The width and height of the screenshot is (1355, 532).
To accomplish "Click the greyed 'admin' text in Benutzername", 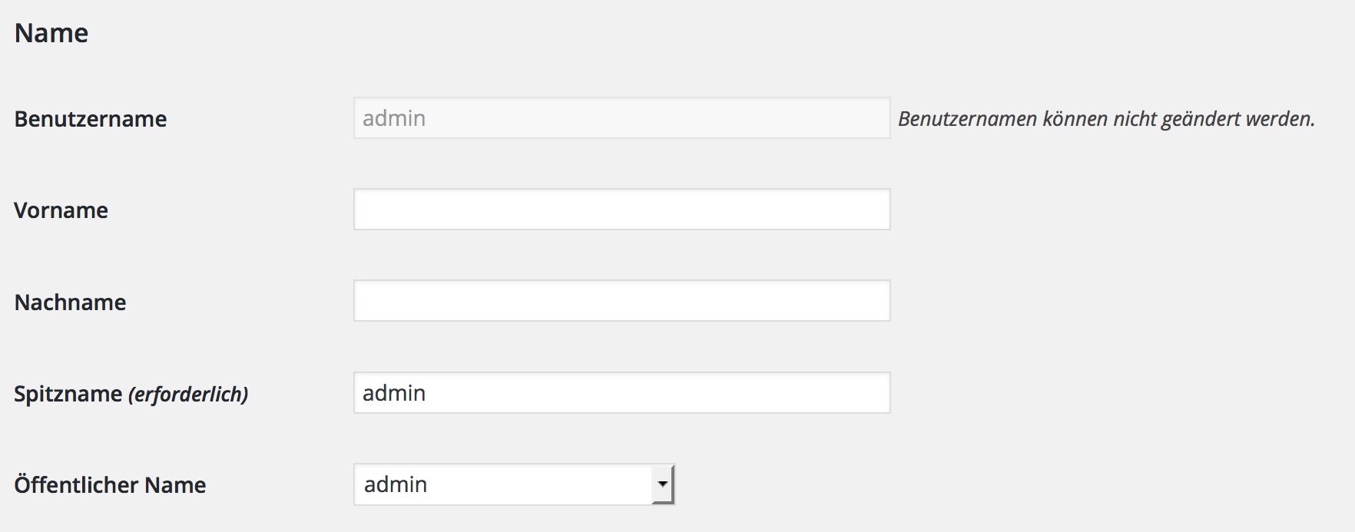I will click(x=394, y=118).
